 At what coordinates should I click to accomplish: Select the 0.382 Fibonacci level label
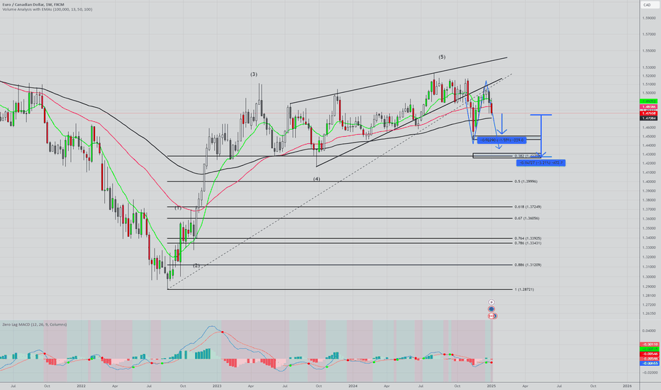(527, 156)
